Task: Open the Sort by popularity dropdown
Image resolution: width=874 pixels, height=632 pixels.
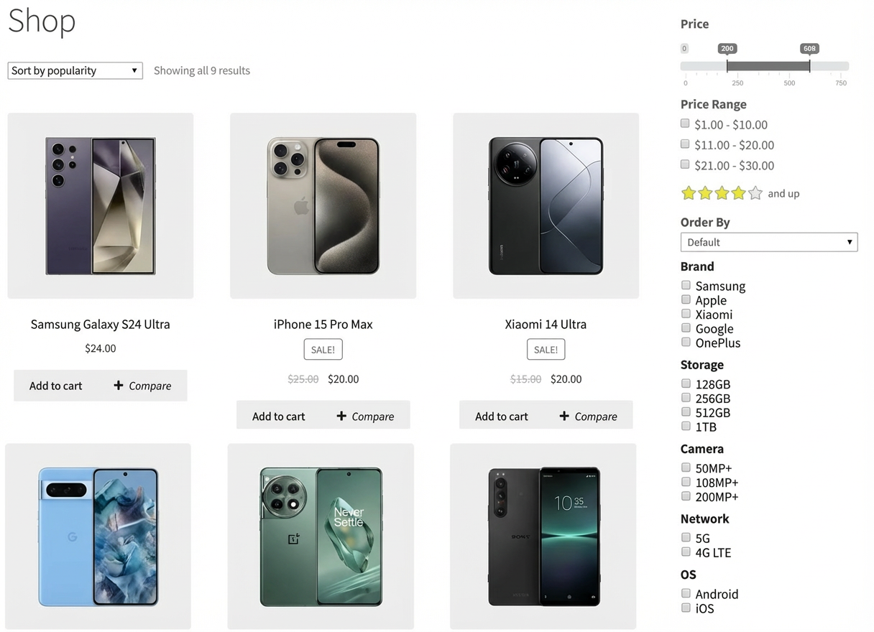Action: [74, 70]
